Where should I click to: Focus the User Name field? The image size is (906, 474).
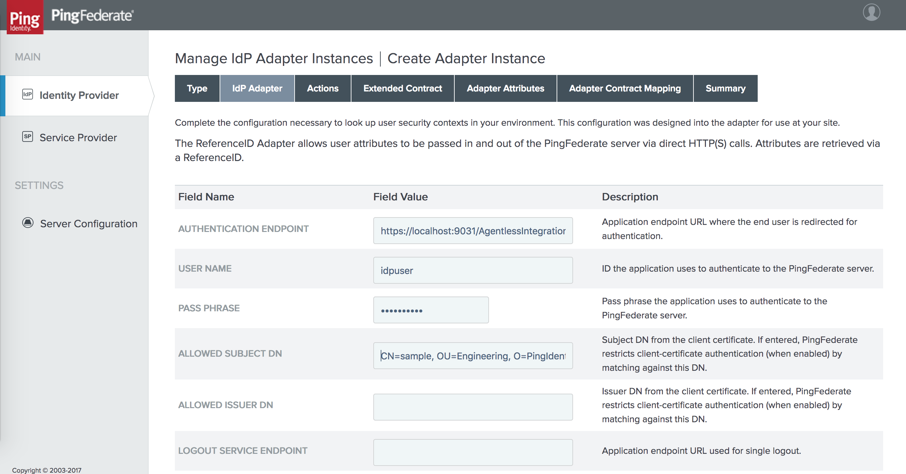[x=473, y=270]
